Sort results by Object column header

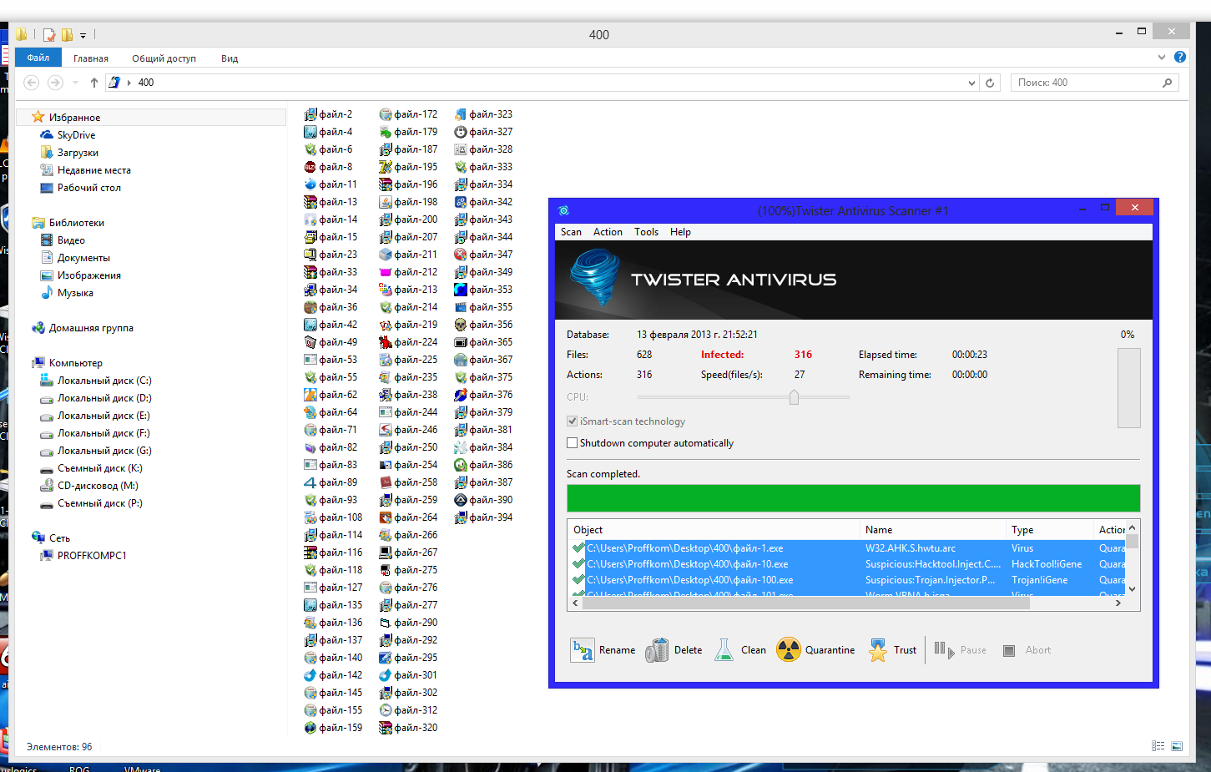[x=714, y=530]
